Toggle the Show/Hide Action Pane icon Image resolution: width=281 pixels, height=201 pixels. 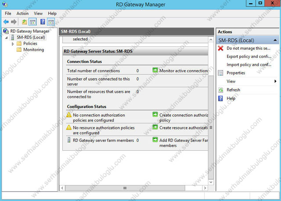(x=51, y=22)
